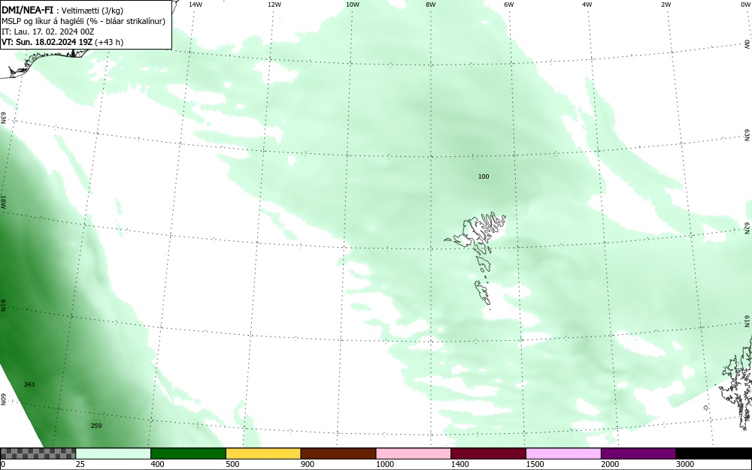
Task: Click the black legend swatch above 3000
Action: (x=714, y=453)
